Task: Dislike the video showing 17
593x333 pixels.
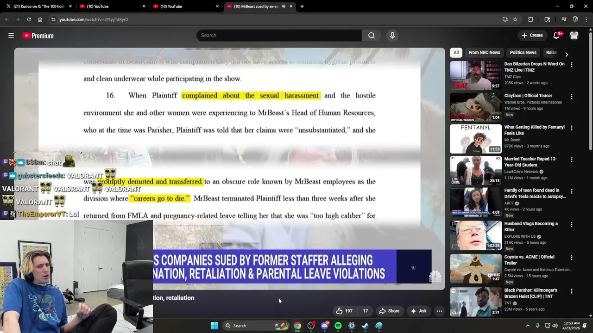Action: coord(365,311)
